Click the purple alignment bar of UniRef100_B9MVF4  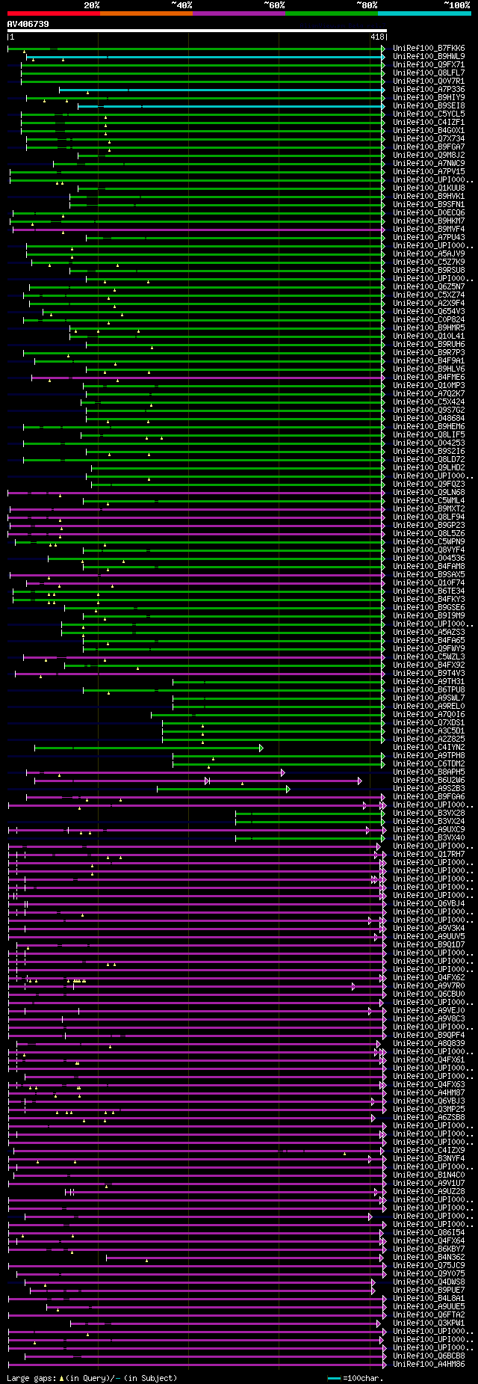click(x=199, y=229)
